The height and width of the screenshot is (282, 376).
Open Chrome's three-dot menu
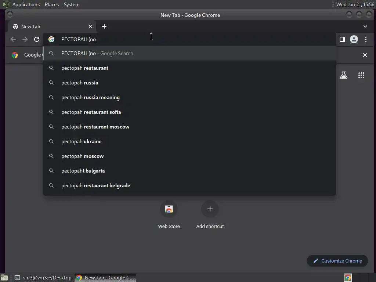pos(366,39)
